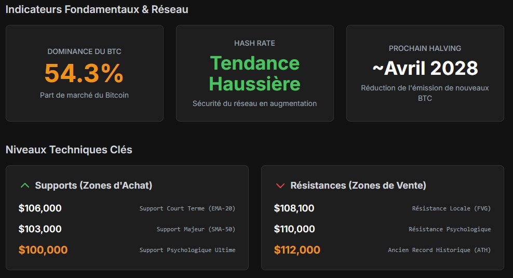
Task: Click the orange $100,000 support level
Action: coord(43,250)
